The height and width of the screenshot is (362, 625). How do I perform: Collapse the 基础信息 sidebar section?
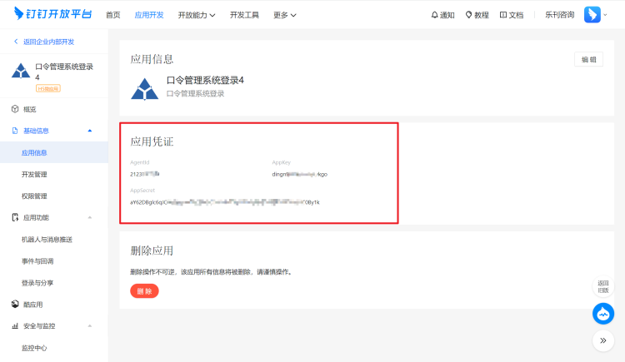(90, 131)
